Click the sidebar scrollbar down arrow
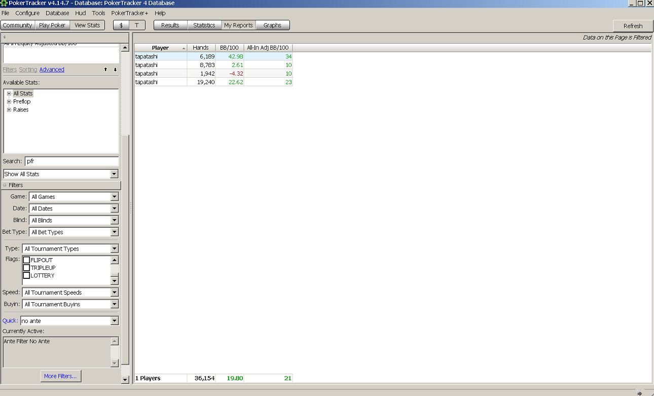This screenshot has width=654, height=396. (x=125, y=380)
